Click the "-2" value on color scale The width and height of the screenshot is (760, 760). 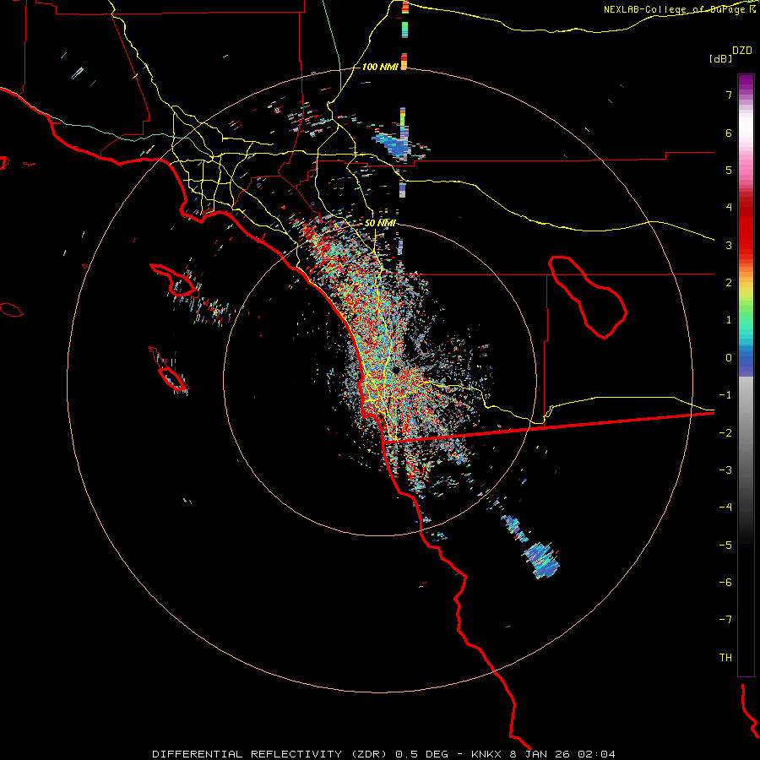[x=725, y=433]
